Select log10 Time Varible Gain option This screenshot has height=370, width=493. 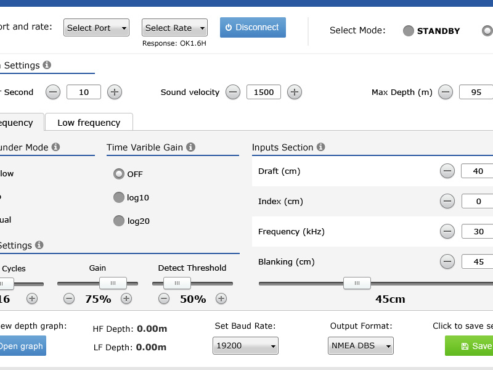119,197
